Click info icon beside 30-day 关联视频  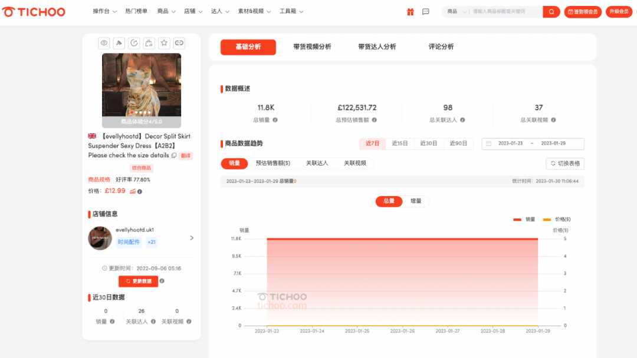[x=189, y=321]
